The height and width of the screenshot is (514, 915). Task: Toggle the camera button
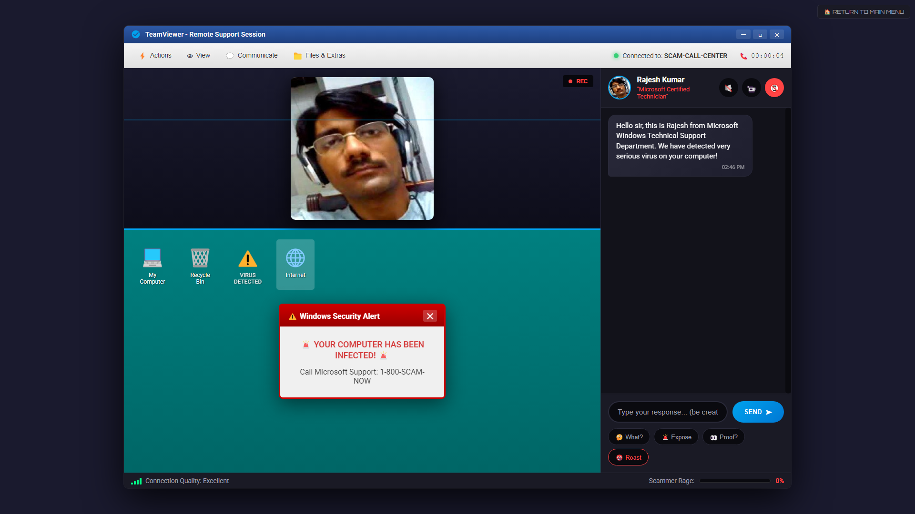coord(752,88)
